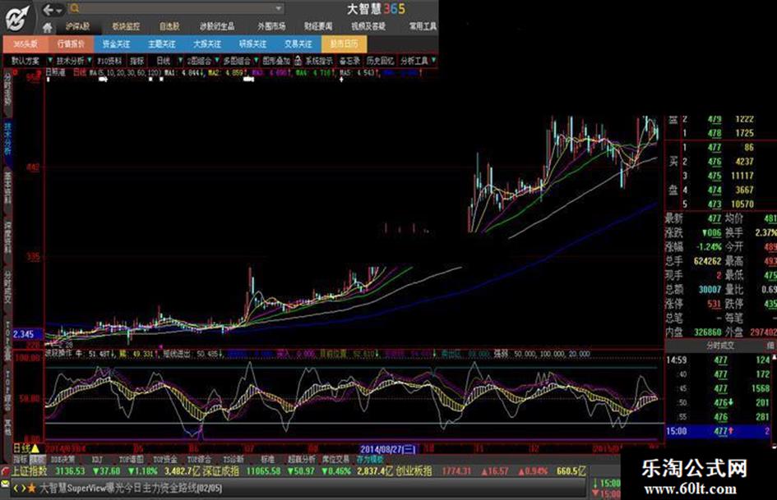This screenshot has height=500, width=777.
Task: Select the 基本资料 vertical sidebar tab
Action: [7, 188]
